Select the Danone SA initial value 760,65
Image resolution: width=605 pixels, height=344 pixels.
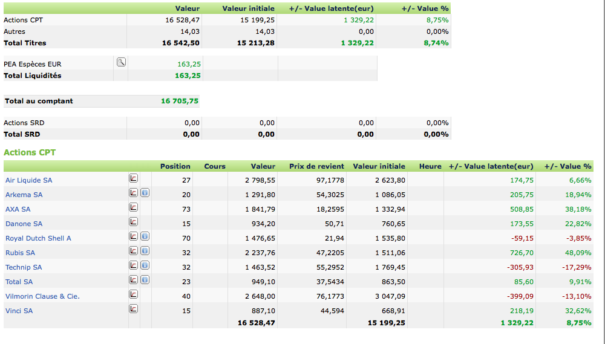point(393,224)
